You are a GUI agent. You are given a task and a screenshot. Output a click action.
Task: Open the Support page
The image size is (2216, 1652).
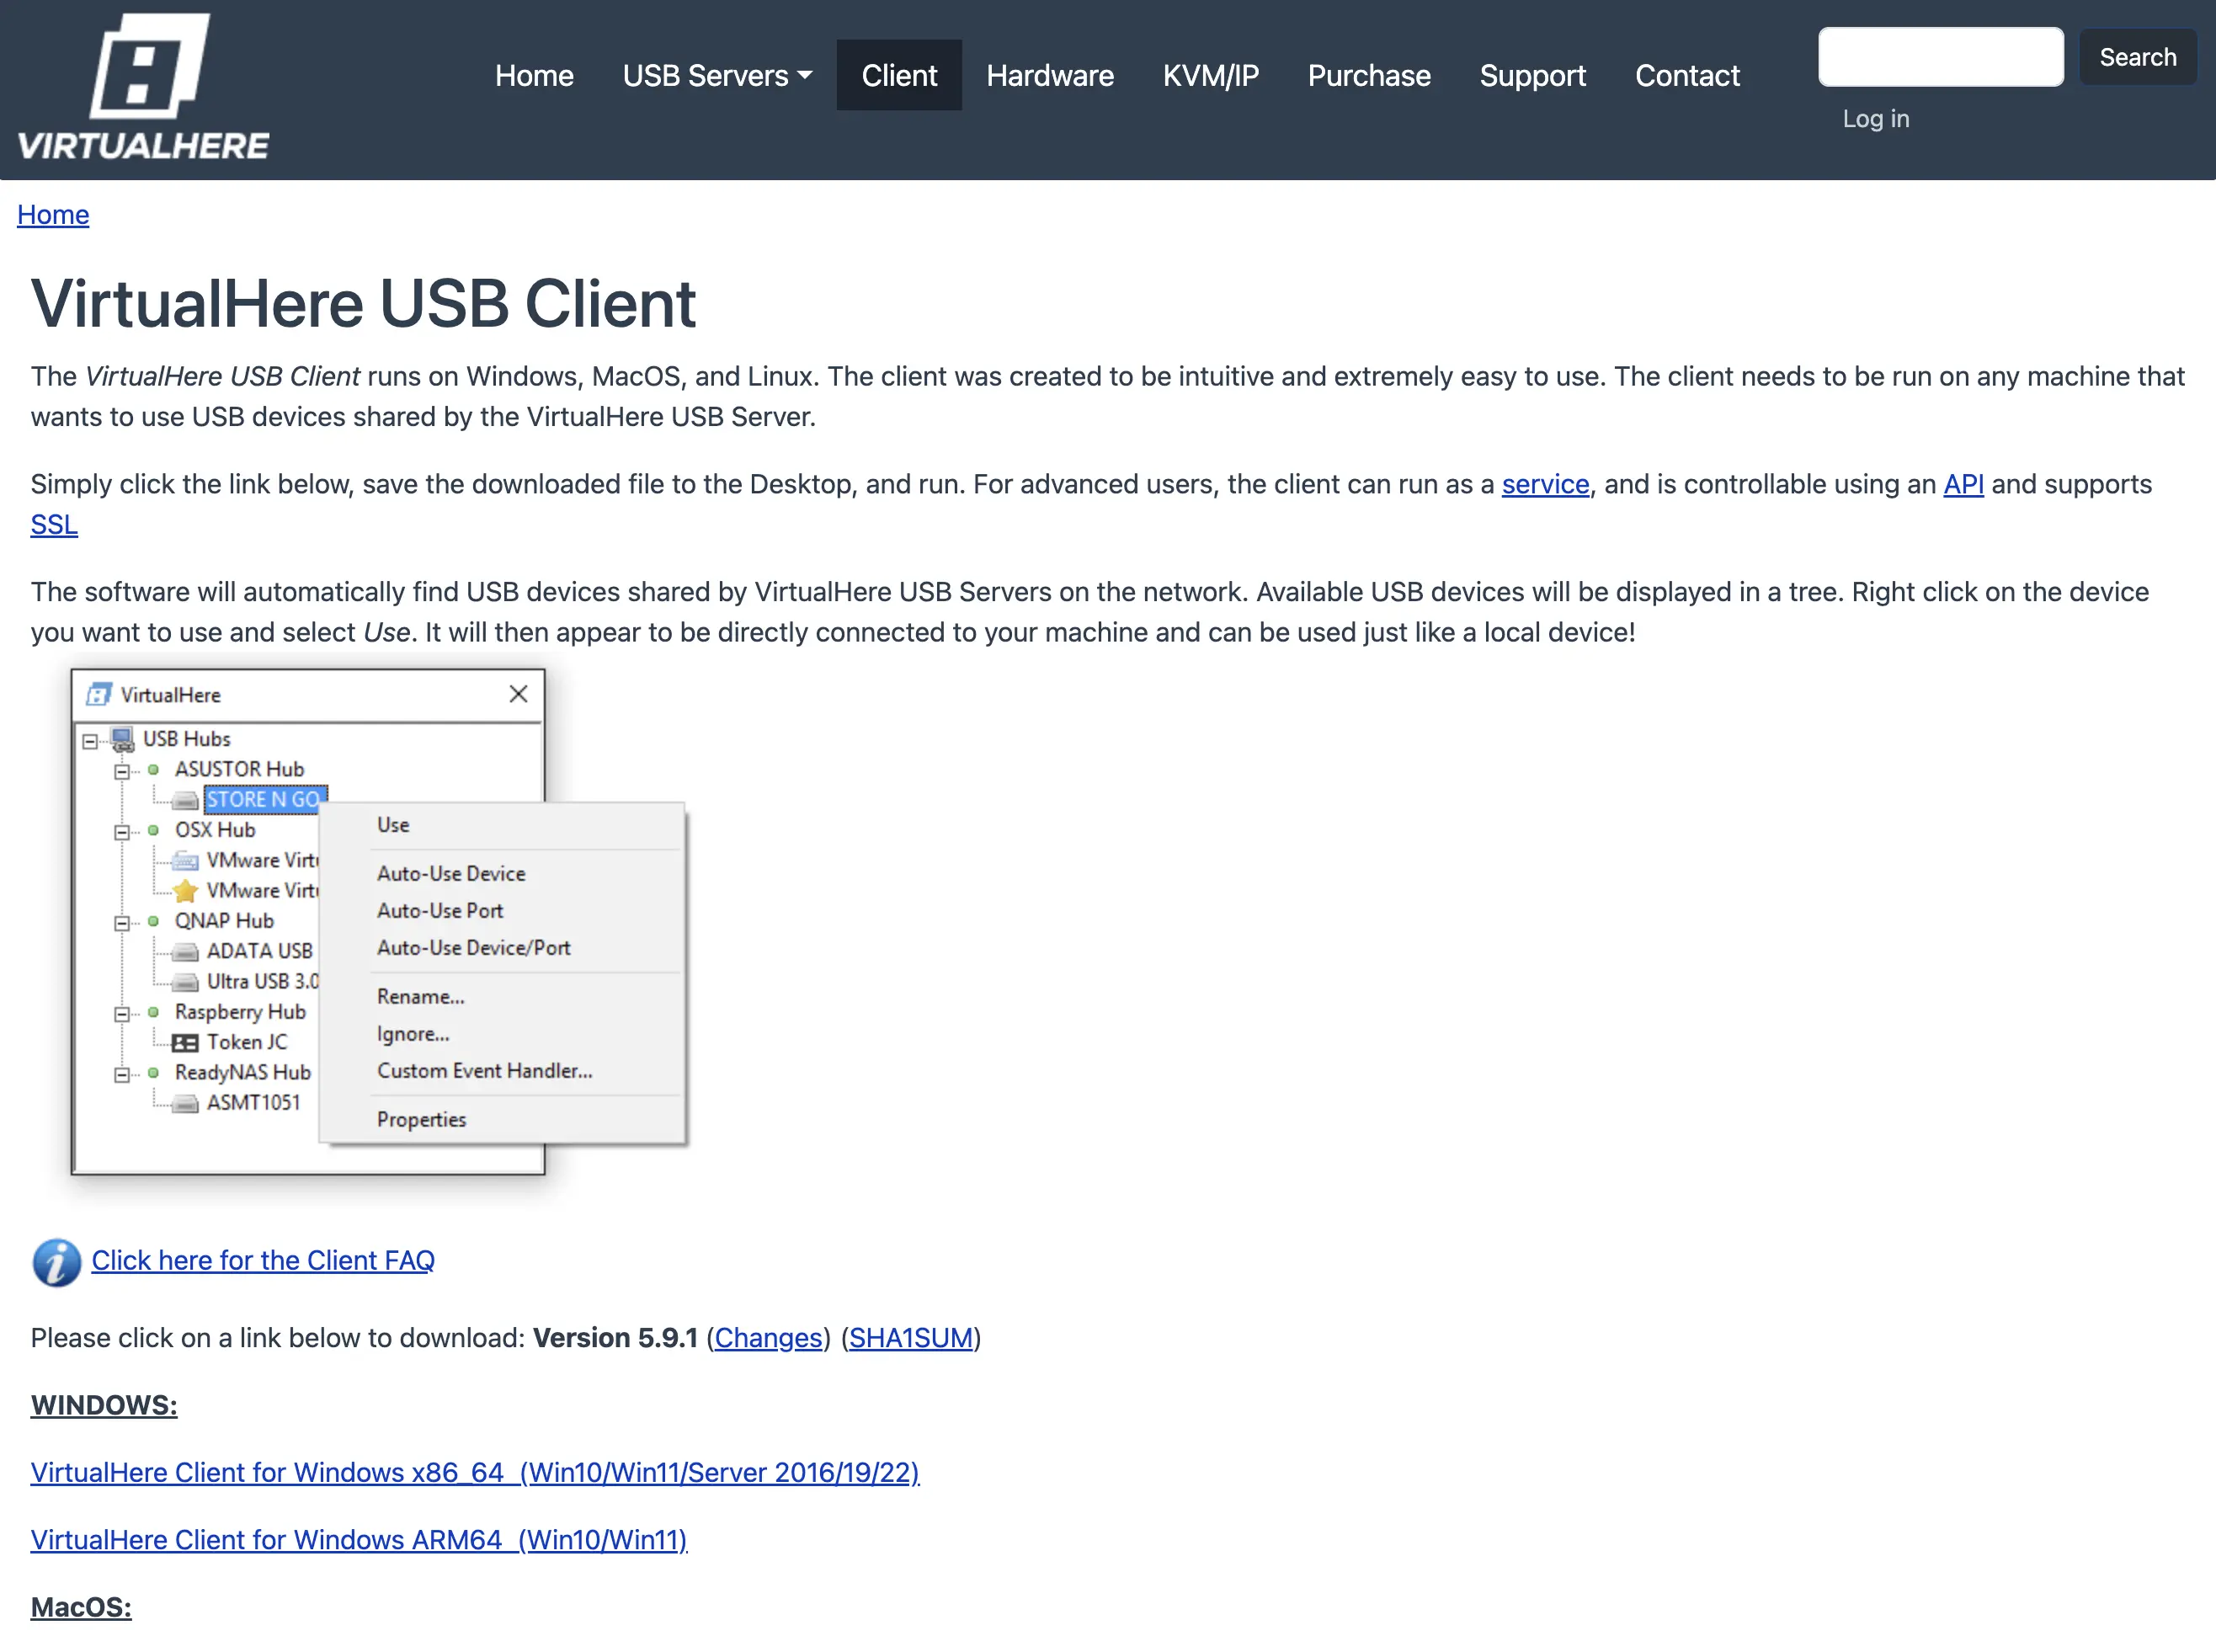1532,75
